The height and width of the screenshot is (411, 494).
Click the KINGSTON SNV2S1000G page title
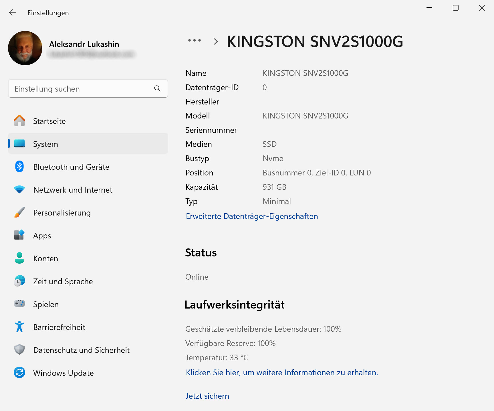tap(315, 42)
